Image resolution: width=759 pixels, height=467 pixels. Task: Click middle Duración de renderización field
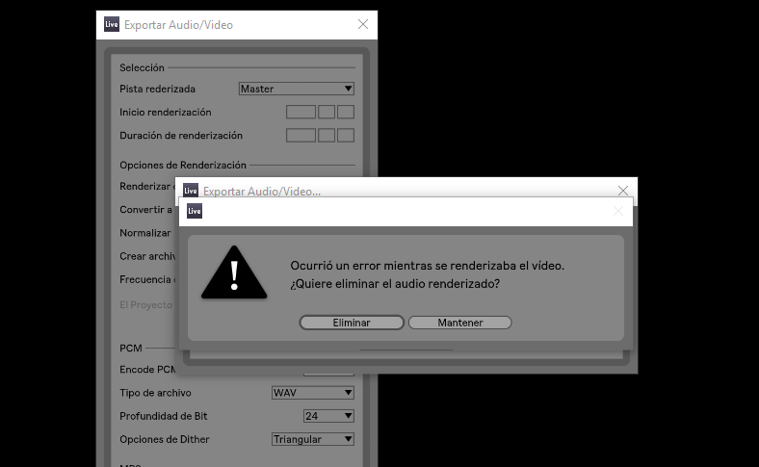click(327, 135)
